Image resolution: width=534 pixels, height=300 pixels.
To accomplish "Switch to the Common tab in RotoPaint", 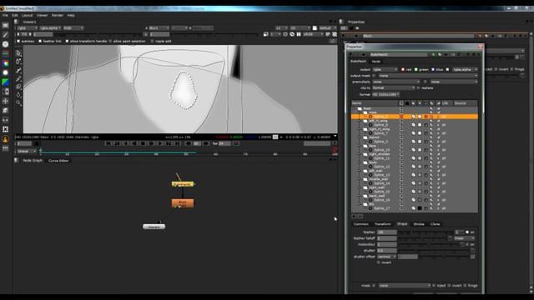I will tap(361, 224).
